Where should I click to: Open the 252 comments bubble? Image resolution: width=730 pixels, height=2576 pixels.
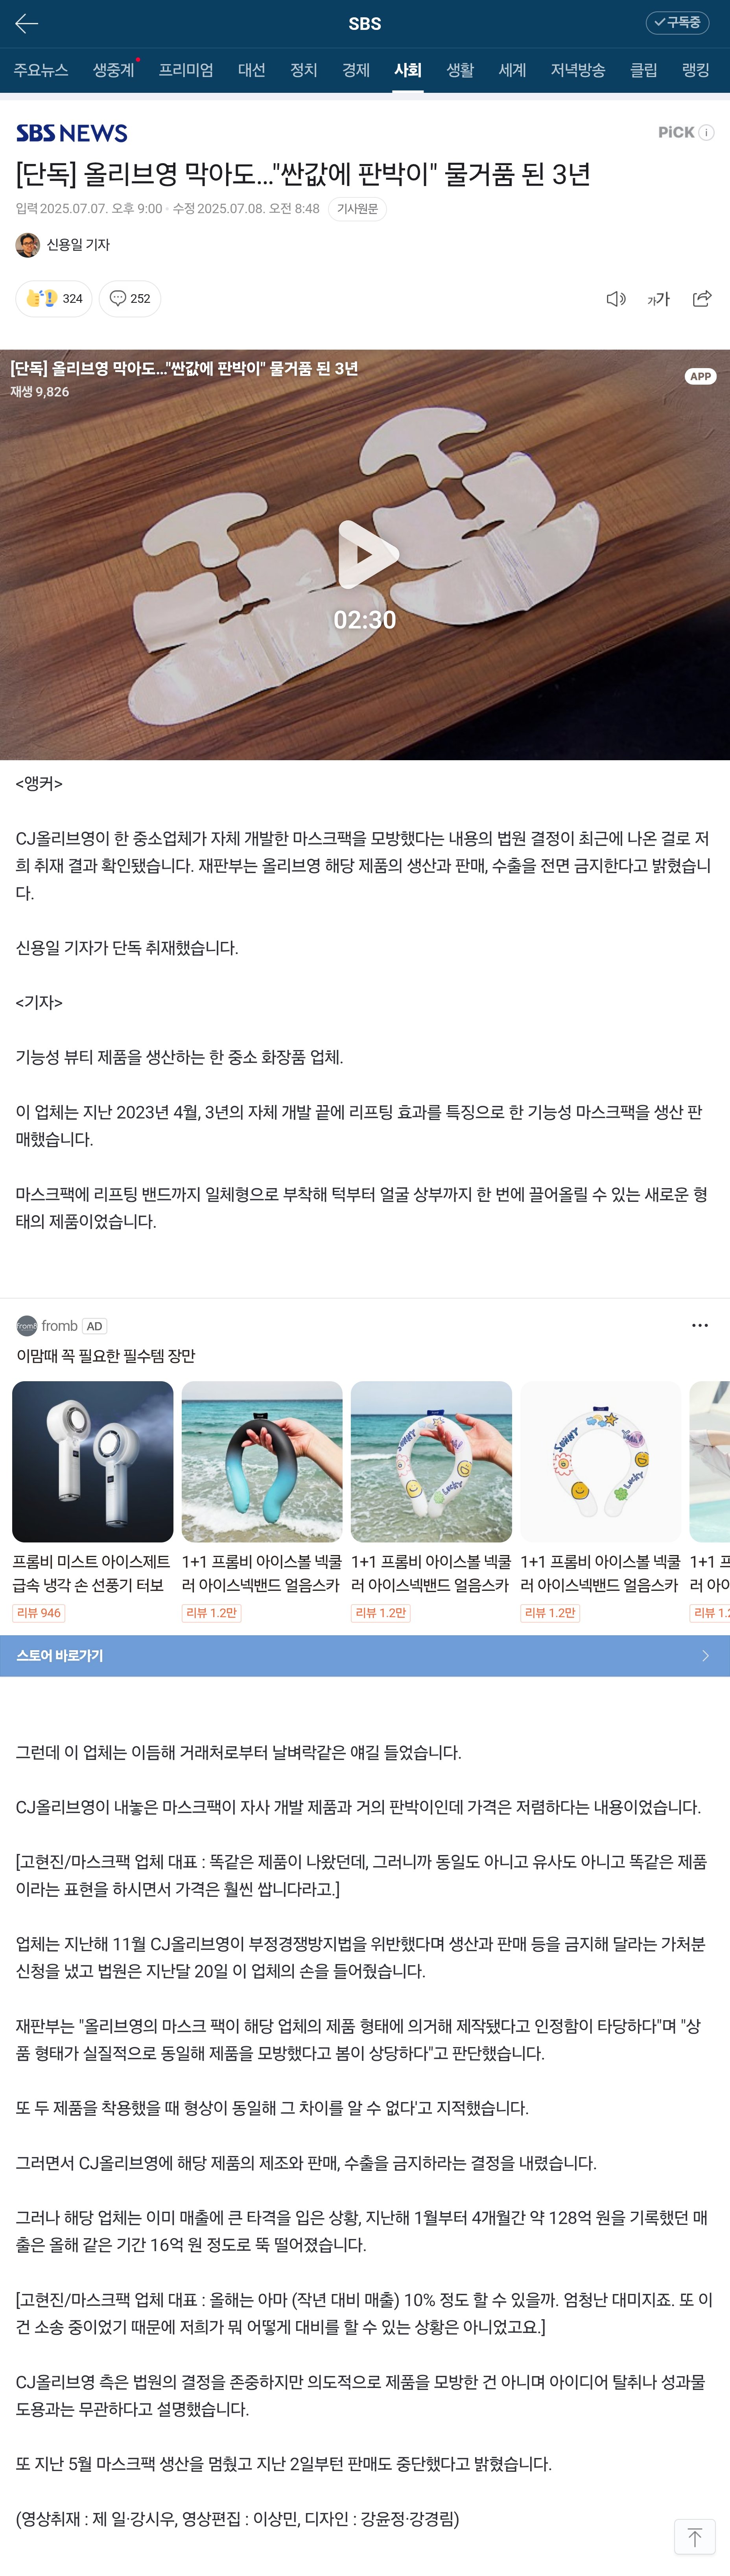[x=130, y=299]
